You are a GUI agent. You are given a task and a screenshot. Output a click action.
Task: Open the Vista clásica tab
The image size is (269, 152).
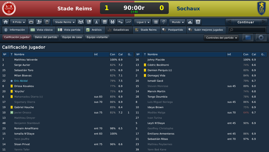[x=42, y=30]
